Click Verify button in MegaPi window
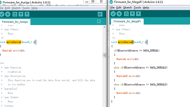Viewport: 190px width, 107px height. click(113, 14)
